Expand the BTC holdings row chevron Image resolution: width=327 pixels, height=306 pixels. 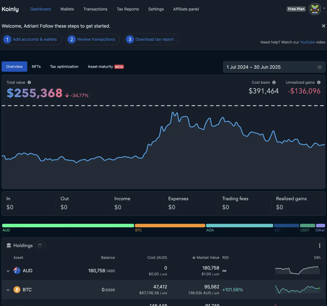(x=8, y=290)
